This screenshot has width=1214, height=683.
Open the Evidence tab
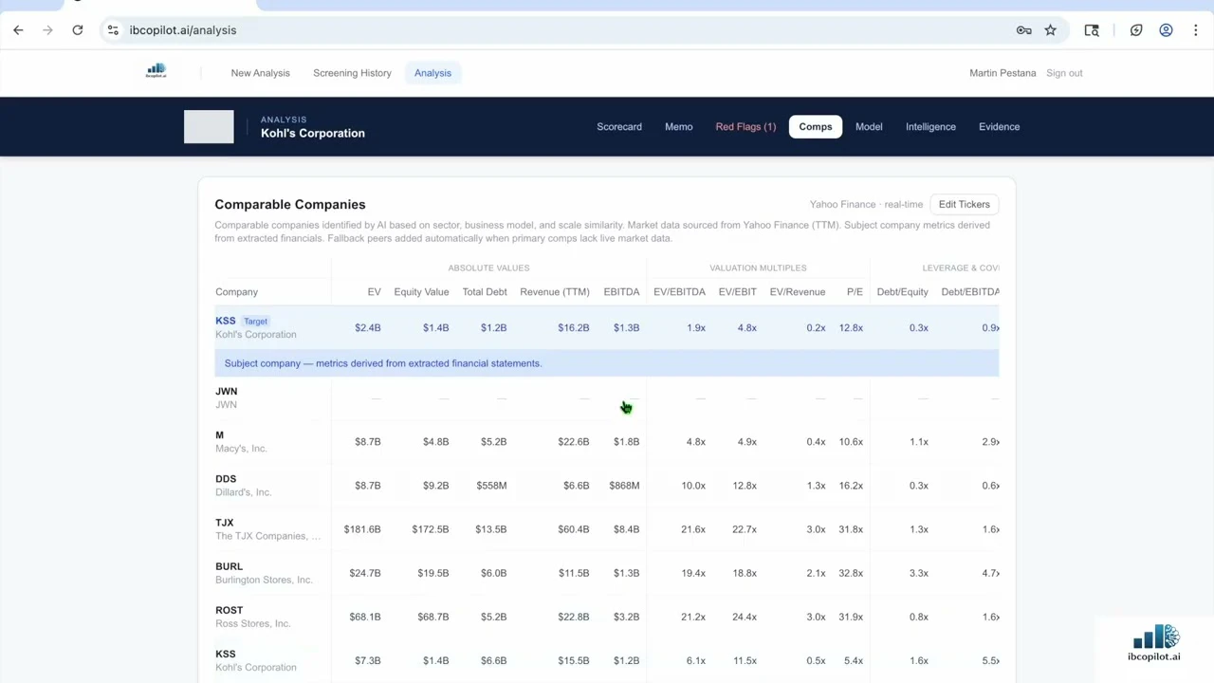[999, 126]
